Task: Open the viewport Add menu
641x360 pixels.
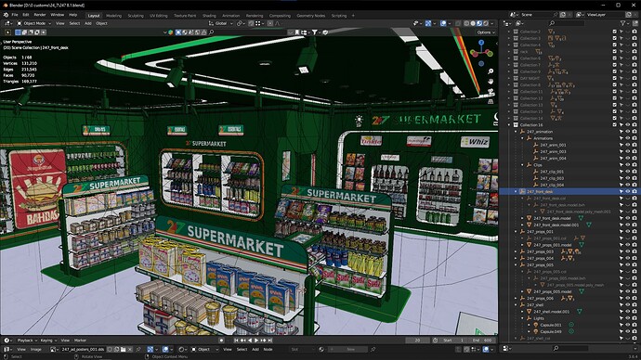Action: [88, 23]
